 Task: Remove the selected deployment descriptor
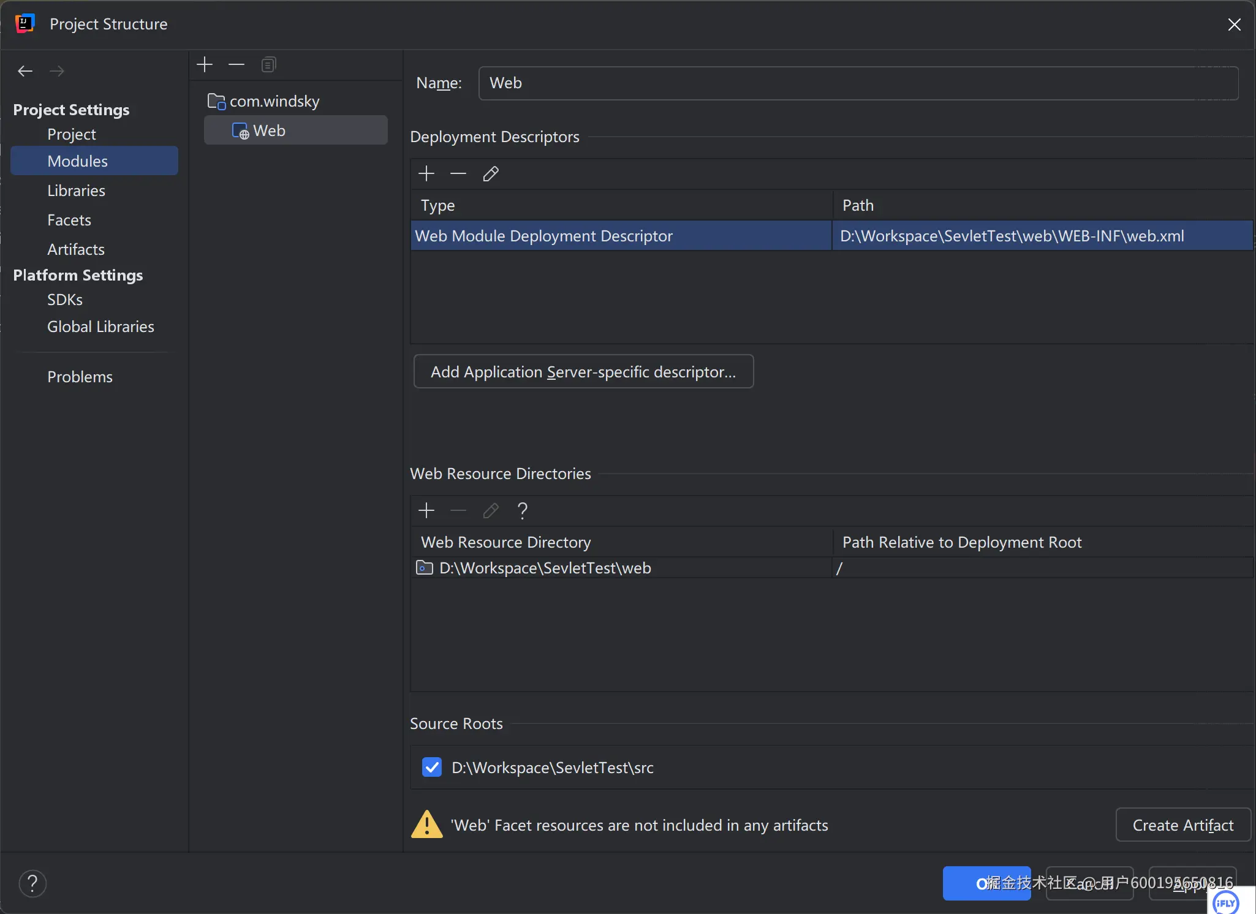(458, 174)
